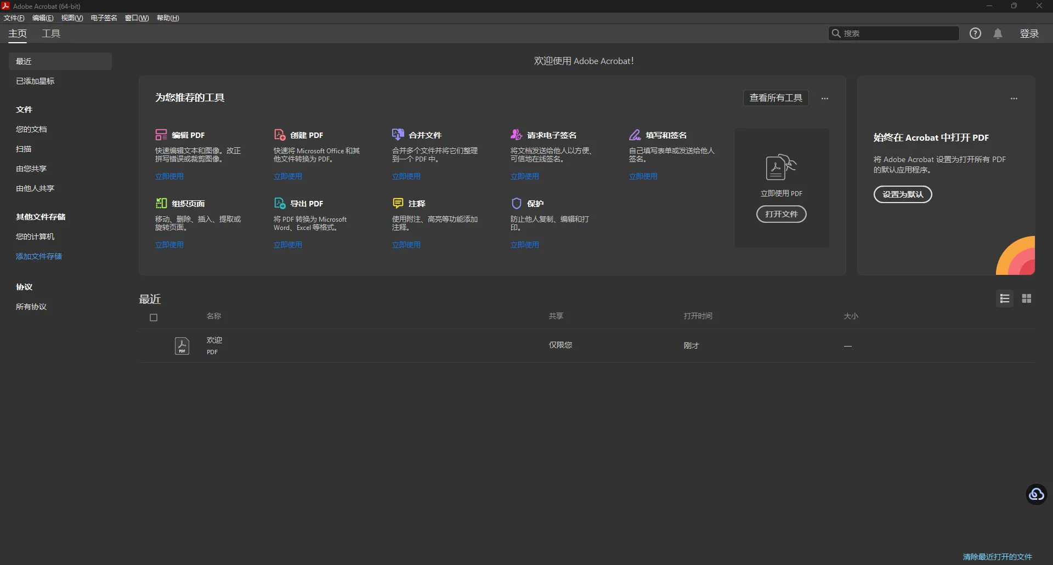The image size is (1053, 565).
Task: Click the 请求电子签名 tool icon
Action: [x=516, y=135]
